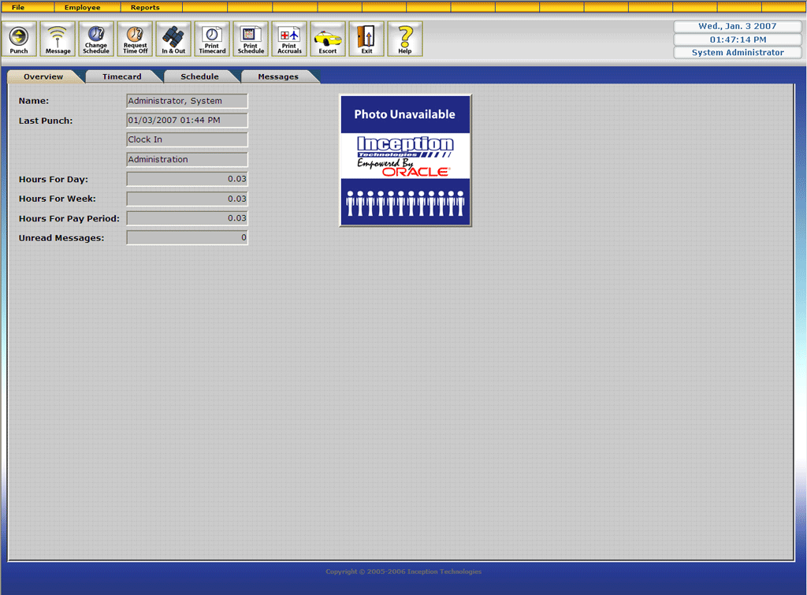Click the Name field showing Administrator, System
807x595 pixels.
(187, 101)
